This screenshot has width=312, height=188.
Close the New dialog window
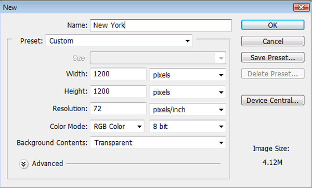(301, 7)
